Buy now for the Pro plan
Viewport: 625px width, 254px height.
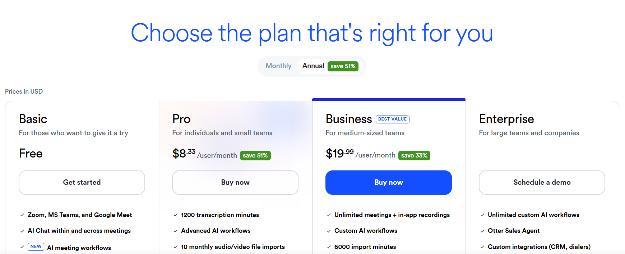point(235,183)
